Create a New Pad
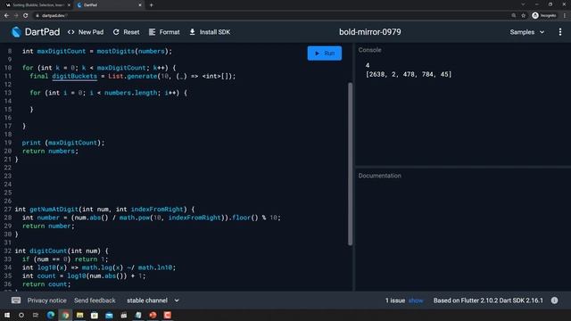Image resolution: width=571 pixels, height=321 pixels. pyautogui.click(x=86, y=32)
